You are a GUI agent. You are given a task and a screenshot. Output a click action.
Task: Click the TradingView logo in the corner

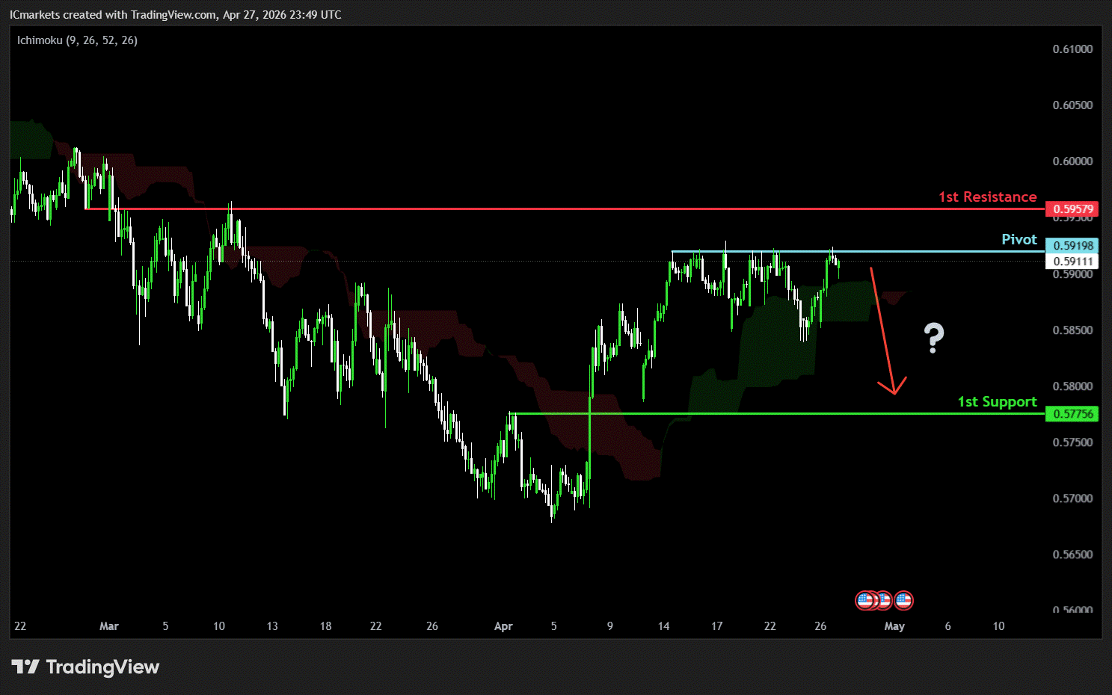(25, 667)
